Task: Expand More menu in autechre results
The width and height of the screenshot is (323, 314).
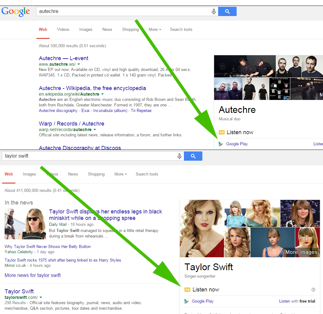Action: (155, 29)
